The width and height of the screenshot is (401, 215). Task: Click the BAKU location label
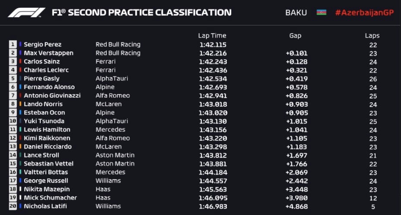(x=296, y=13)
